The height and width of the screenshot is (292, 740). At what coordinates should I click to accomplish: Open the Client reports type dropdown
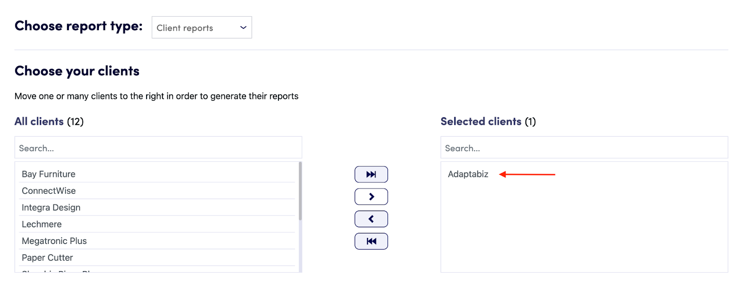[x=202, y=28]
